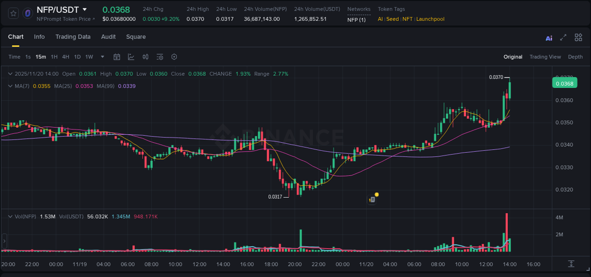Favorite NFP/USDT with the star icon
The height and width of the screenshot is (277, 591).
point(13,13)
